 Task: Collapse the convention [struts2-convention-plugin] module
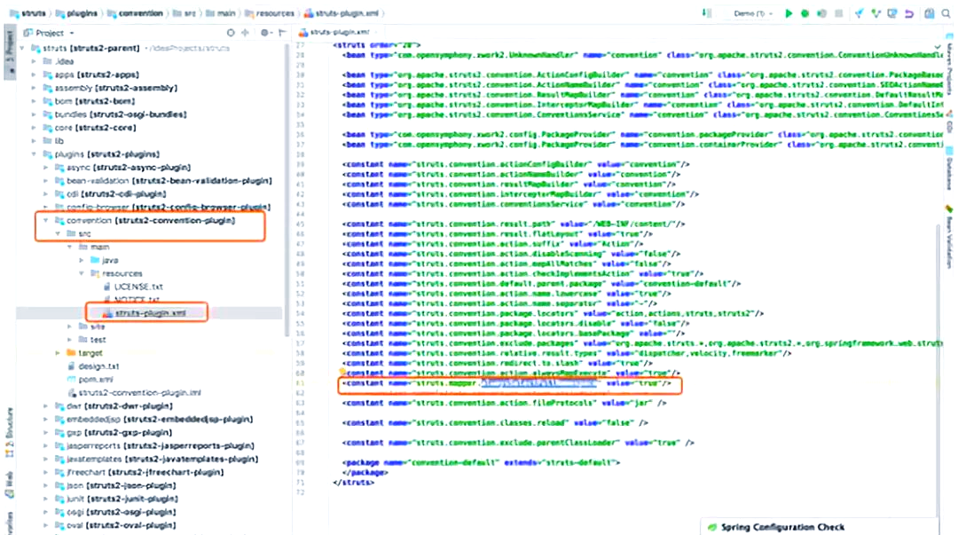(x=45, y=221)
